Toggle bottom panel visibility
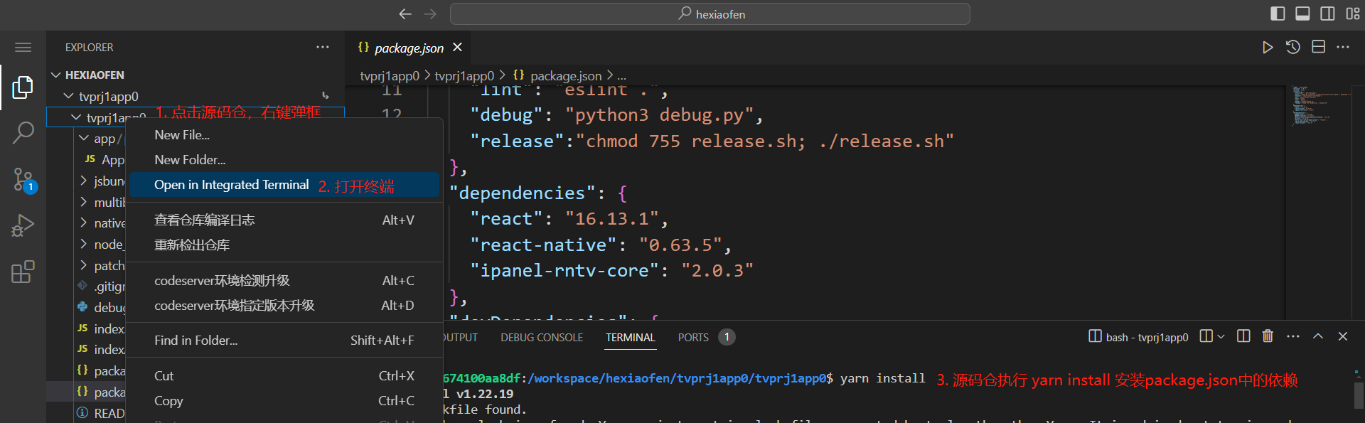This screenshot has width=1365, height=423. pyautogui.click(x=1302, y=14)
